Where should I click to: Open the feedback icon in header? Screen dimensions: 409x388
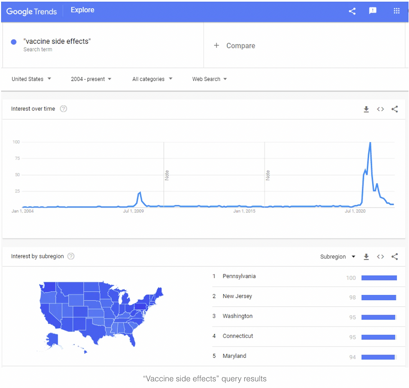[x=372, y=10]
